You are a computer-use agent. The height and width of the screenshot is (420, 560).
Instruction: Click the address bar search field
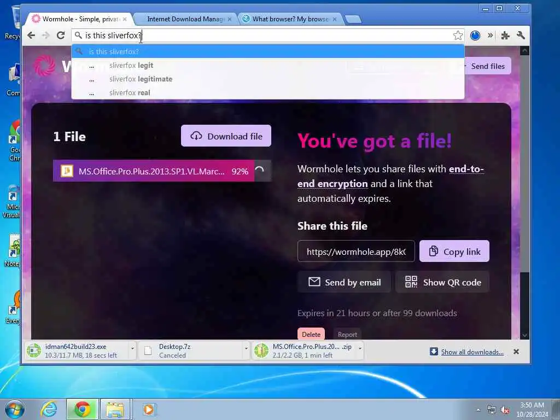[x=268, y=36]
